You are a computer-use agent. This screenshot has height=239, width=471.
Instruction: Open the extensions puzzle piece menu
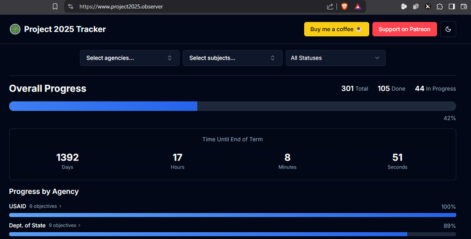click(440, 6)
